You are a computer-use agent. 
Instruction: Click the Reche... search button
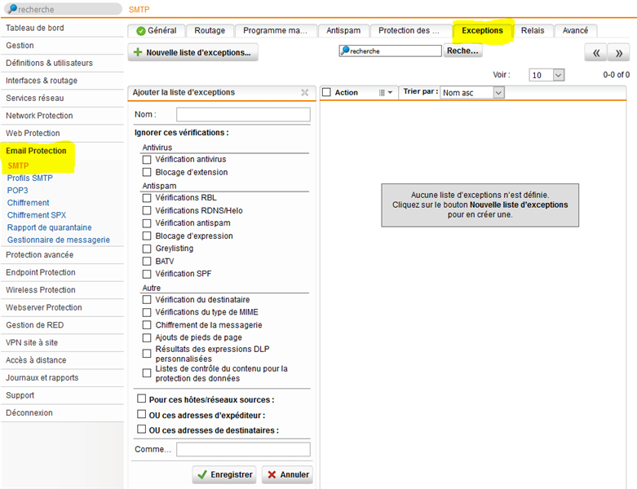462,51
